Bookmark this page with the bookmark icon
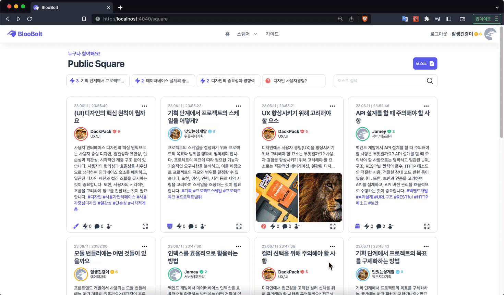 pos(84,19)
